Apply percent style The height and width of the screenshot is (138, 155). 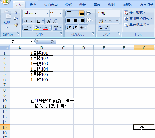tap(110, 21)
